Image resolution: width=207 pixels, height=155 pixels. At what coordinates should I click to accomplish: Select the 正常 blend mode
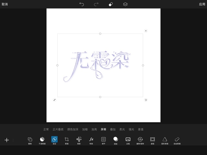coord(46,129)
